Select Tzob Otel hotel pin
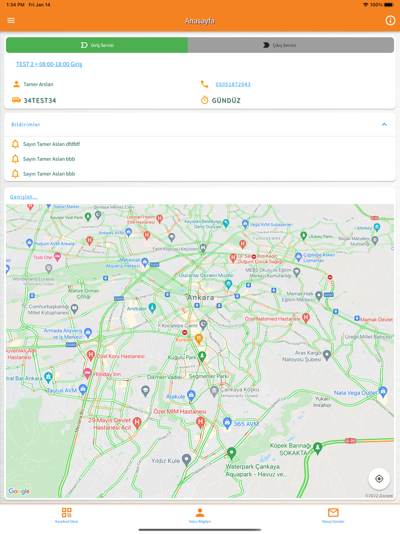Viewport: 400px width, 534px height. click(x=57, y=257)
